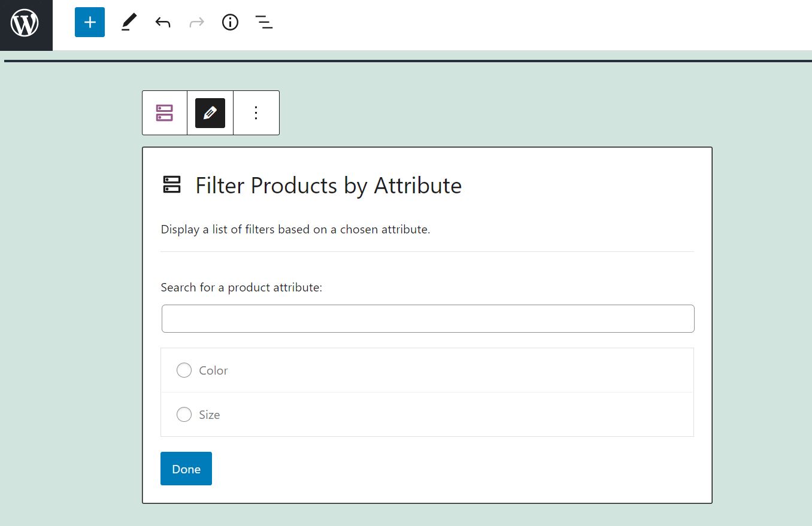The height and width of the screenshot is (526, 812).
Task: Redo the last undone action
Action: point(196,22)
